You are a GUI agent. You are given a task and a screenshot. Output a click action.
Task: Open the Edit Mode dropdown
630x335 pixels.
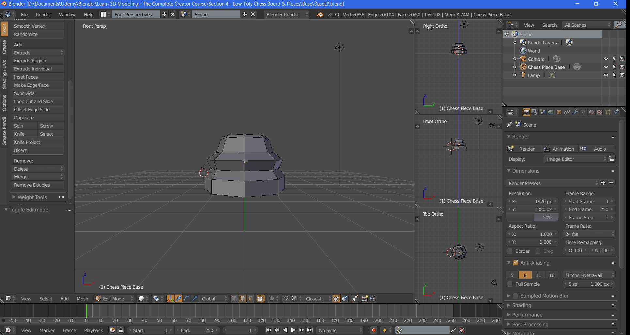point(114,298)
